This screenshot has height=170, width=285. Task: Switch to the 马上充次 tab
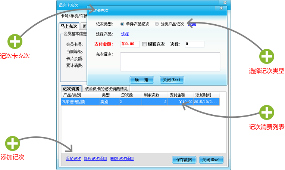click(x=69, y=26)
